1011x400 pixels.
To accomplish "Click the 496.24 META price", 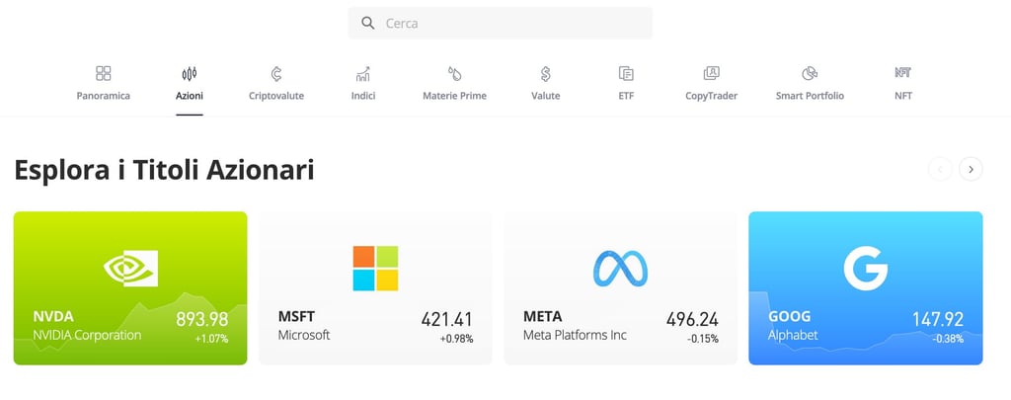I will (x=692, y=319).
